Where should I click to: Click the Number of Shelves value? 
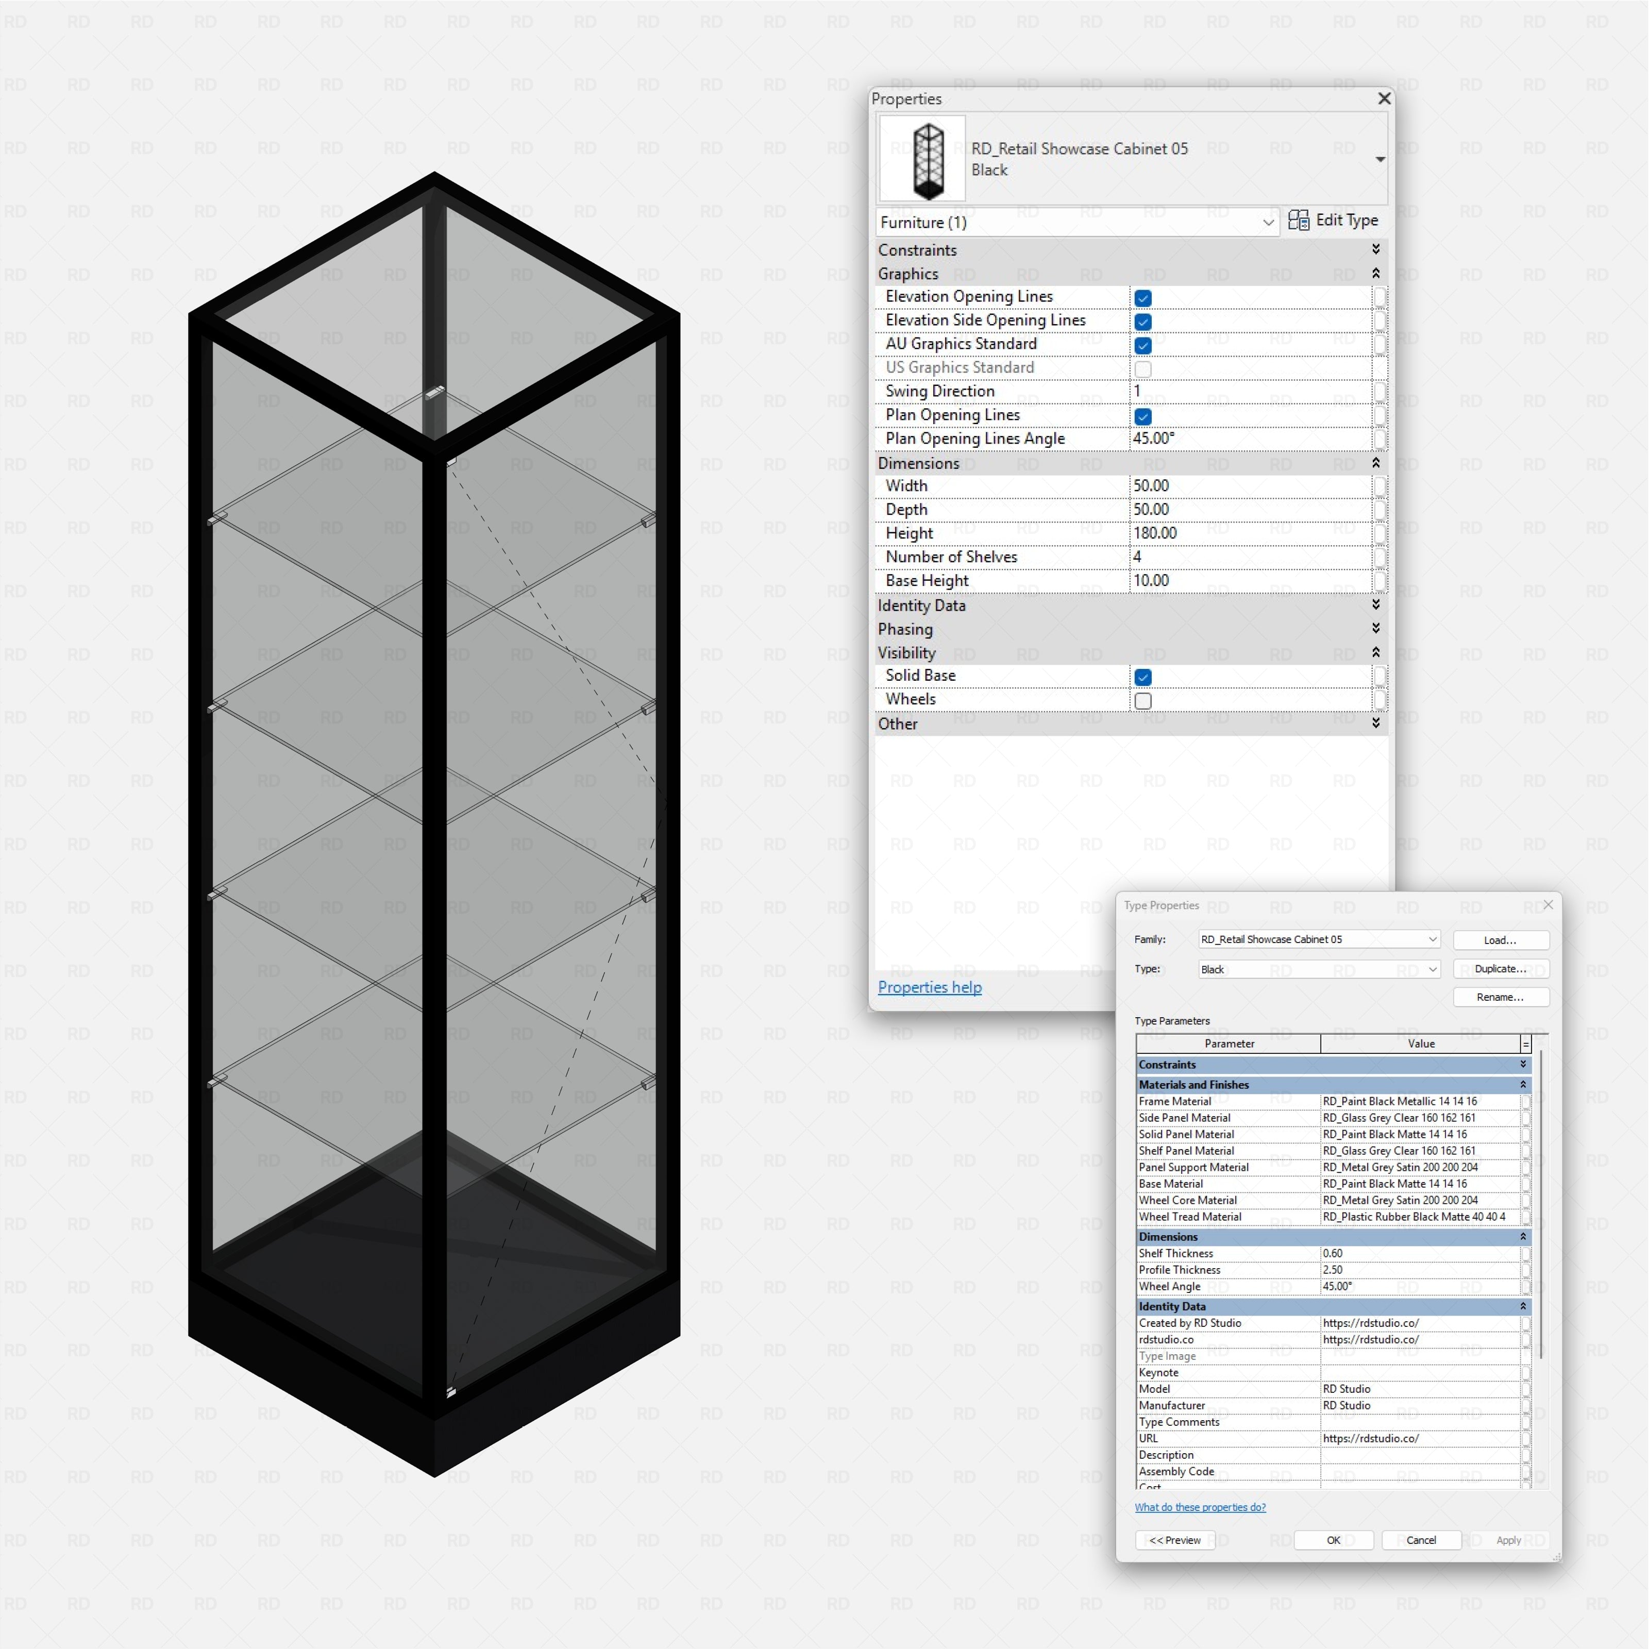pyautogui.click(x=1251, y=557)
